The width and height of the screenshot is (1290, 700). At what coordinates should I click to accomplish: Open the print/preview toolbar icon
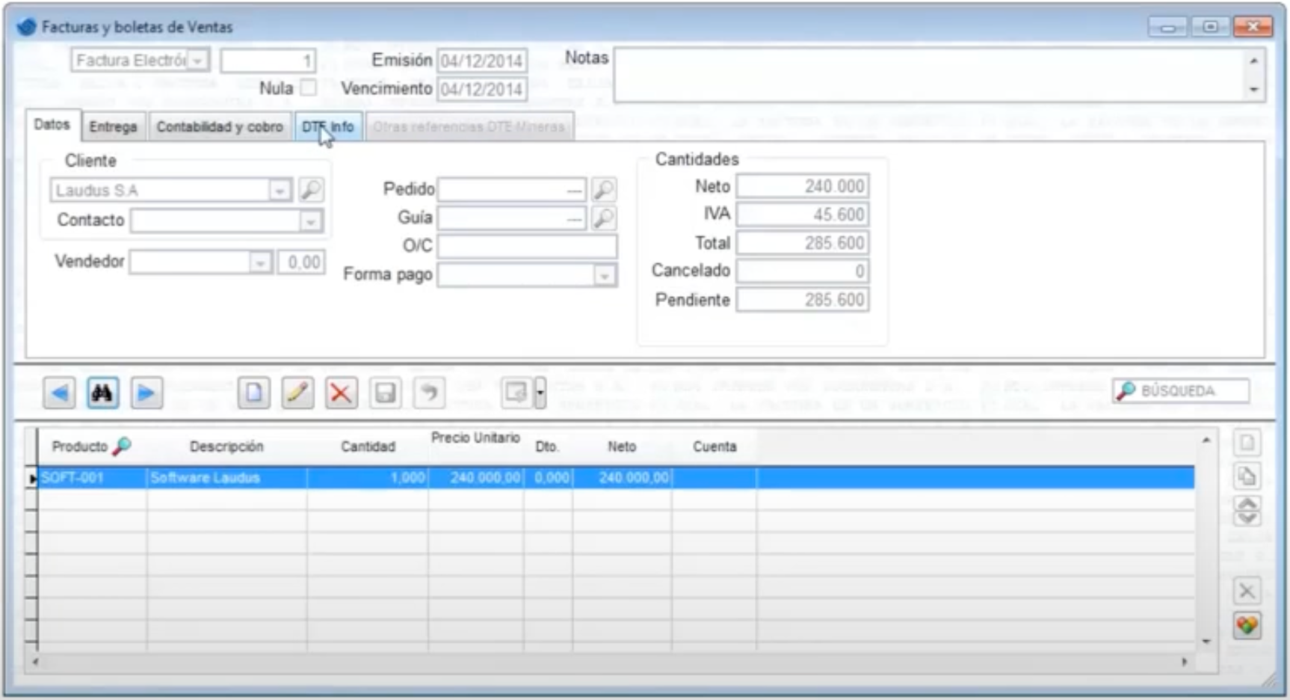click(516, 393)
